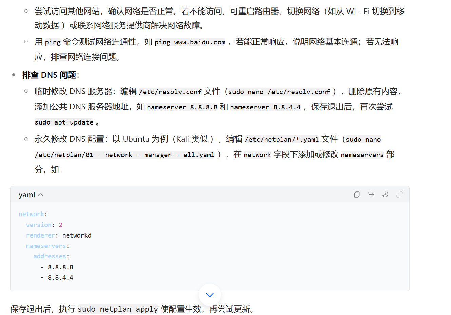Click '- 8.8.4.4' line in yaml code

pyautogui.click(x=57, y=278)
